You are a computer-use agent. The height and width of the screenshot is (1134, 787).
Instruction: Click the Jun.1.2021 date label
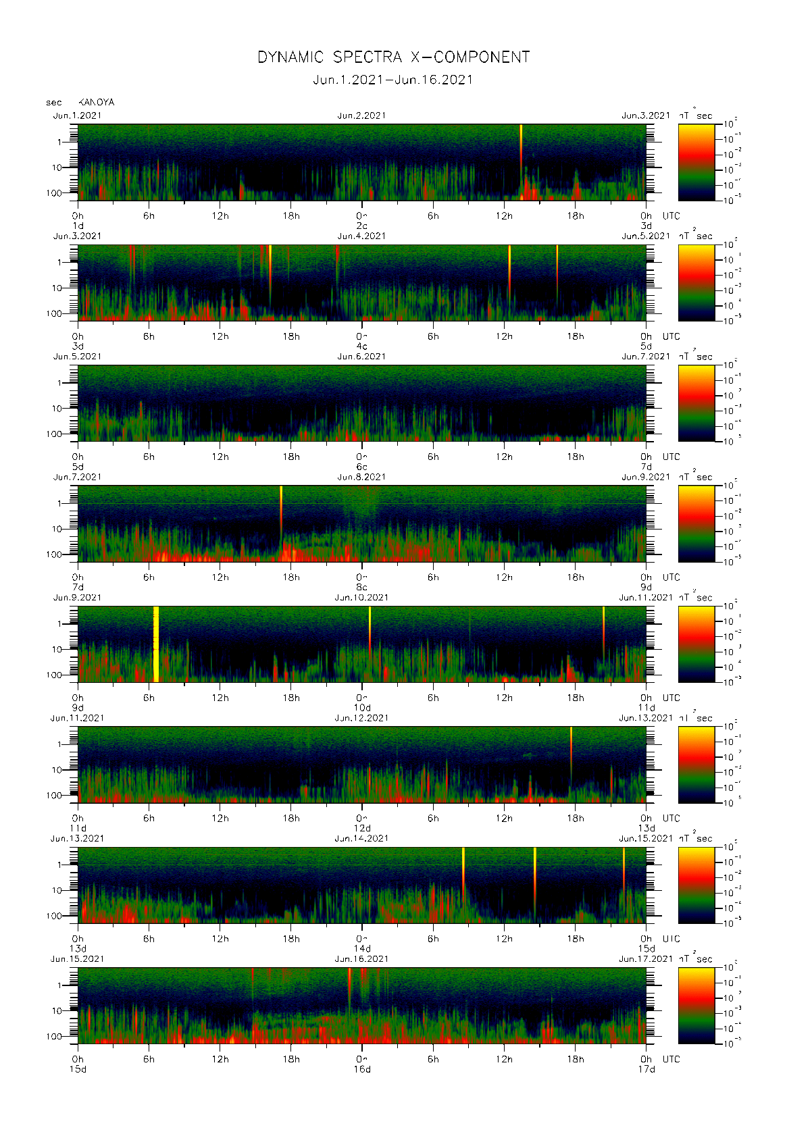(78, 115)
